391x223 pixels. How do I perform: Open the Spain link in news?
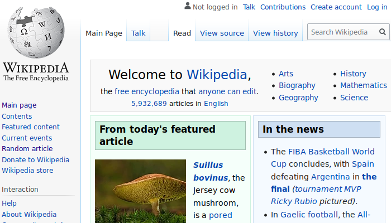pyautogui.click(x=363, y=164)
